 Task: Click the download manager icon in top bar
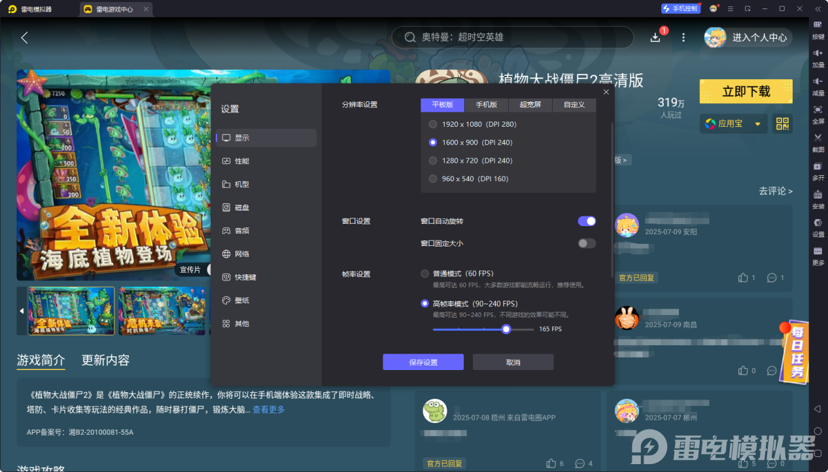[x=655, y=37]
